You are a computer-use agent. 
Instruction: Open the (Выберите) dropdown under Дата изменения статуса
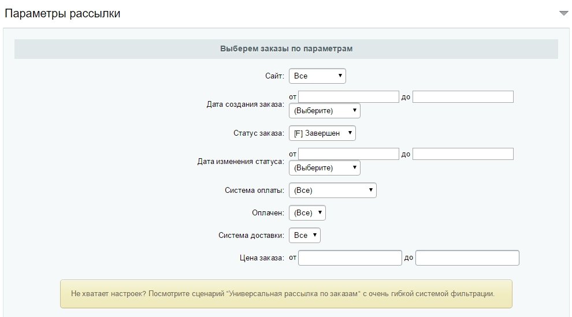325,167
